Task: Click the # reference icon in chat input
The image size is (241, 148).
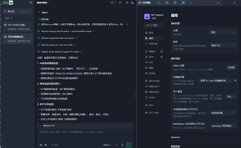Action: click(46, 145)
